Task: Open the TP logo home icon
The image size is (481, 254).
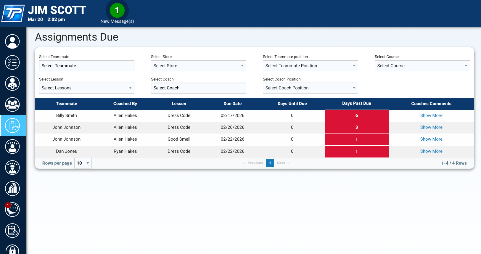Action: pos(13,13)
